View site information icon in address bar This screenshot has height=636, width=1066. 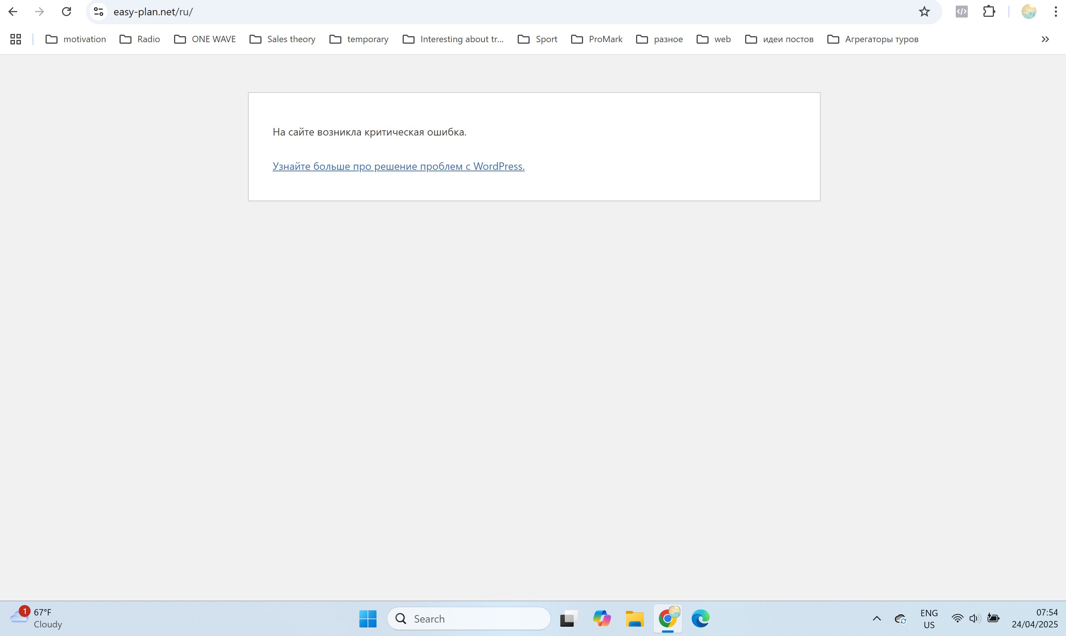pyautogui.click(x=99, y=12)
